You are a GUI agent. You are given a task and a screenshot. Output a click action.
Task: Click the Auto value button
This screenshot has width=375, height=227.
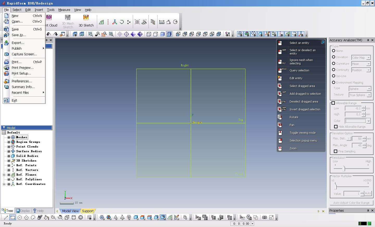tap(368, 193)
